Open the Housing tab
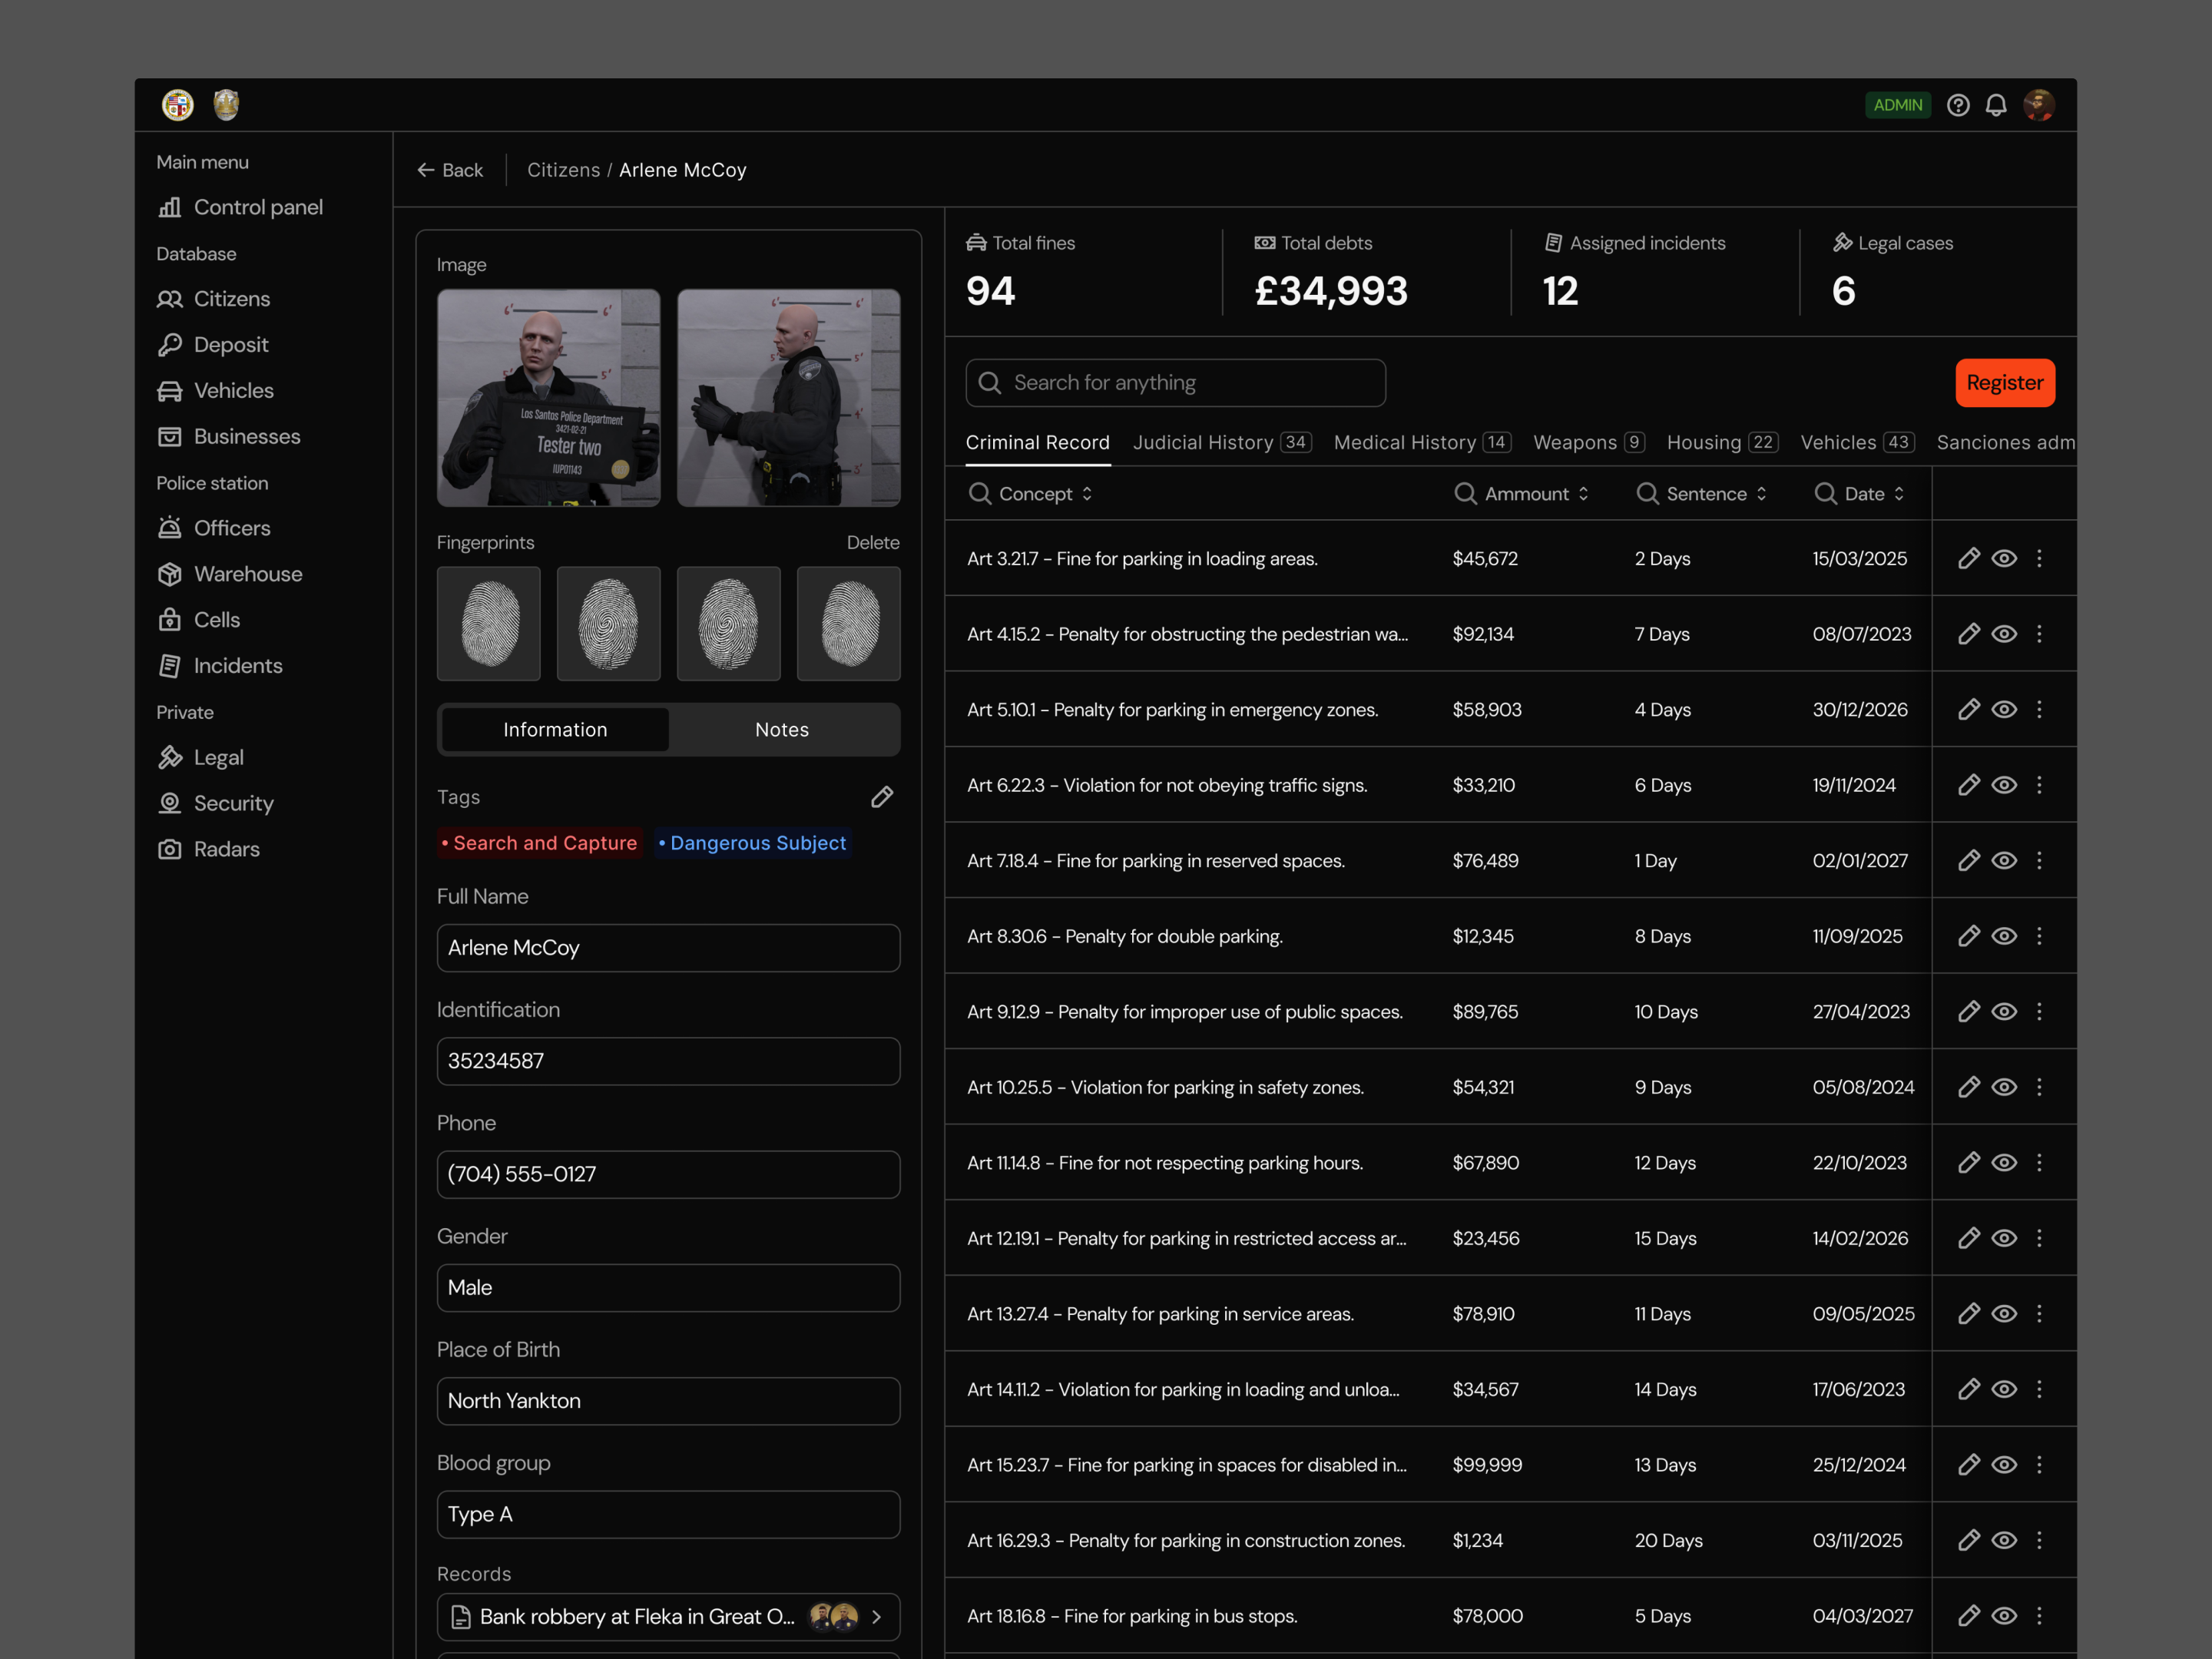The height and width of the screenshot is (1659, 2212). point(1722,442)
